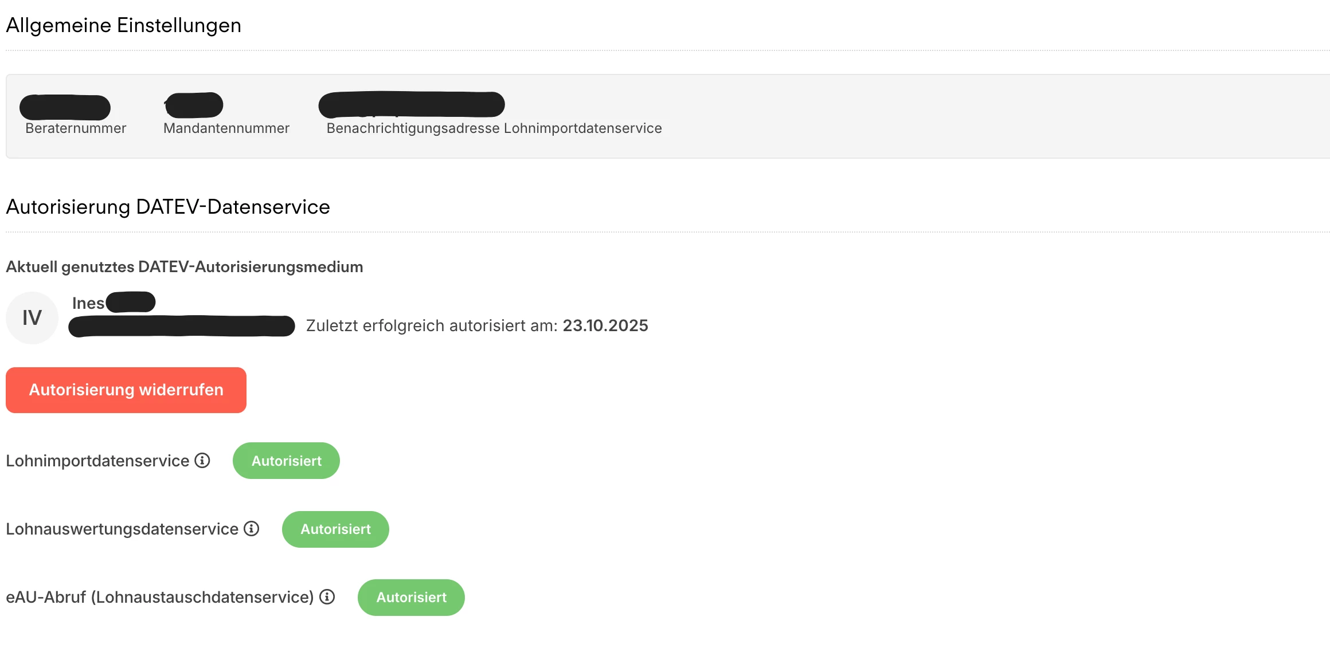Select the Autorisiert badge next to Lohnauswertungsdatenservice
This screenshot has width=1330, height=652.
pos(335,529)
